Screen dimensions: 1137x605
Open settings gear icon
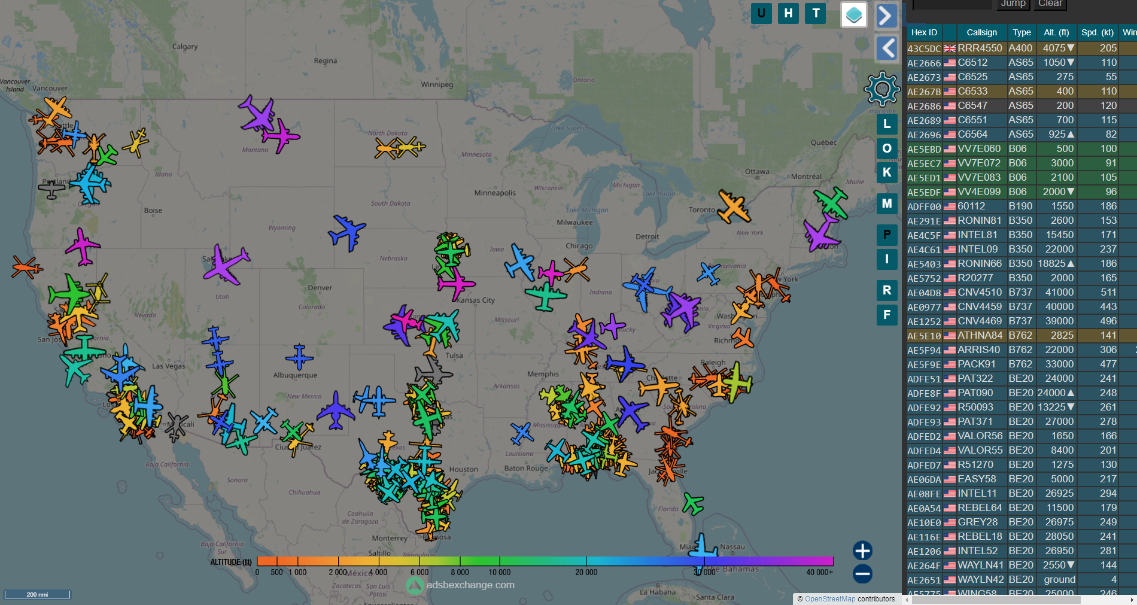pyautogui.click(x=881, y=89)
